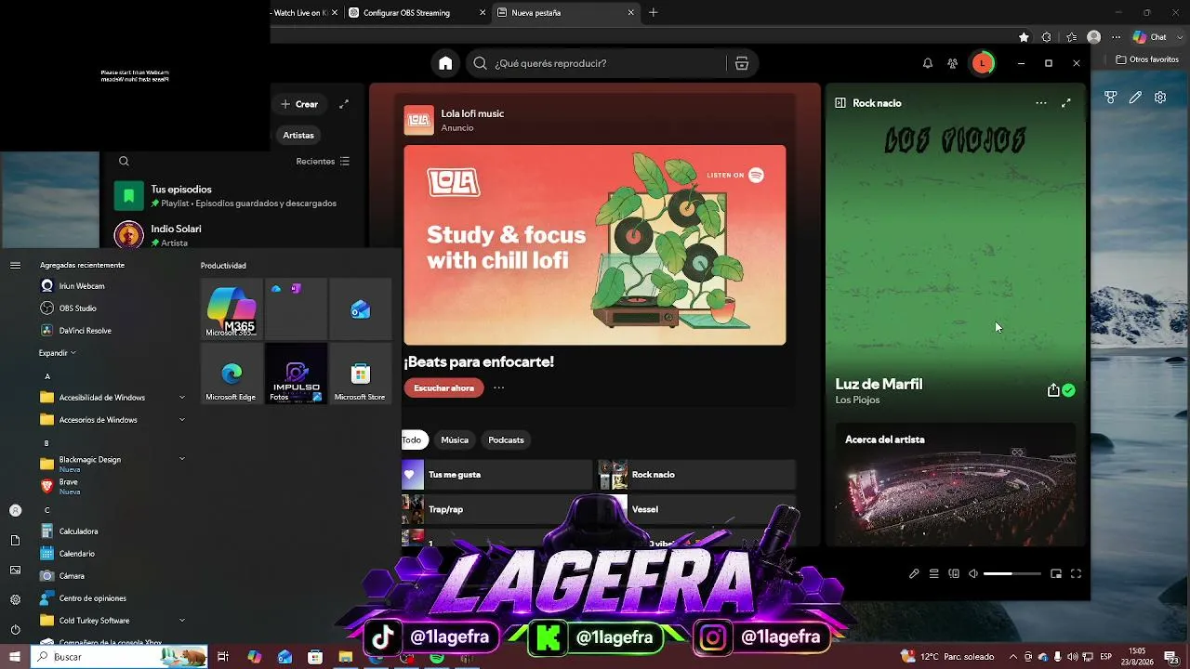Switch to Configurar OBS Streaming tab
The height and width of the screenshot is (669, 1190).
click(416, 13)
